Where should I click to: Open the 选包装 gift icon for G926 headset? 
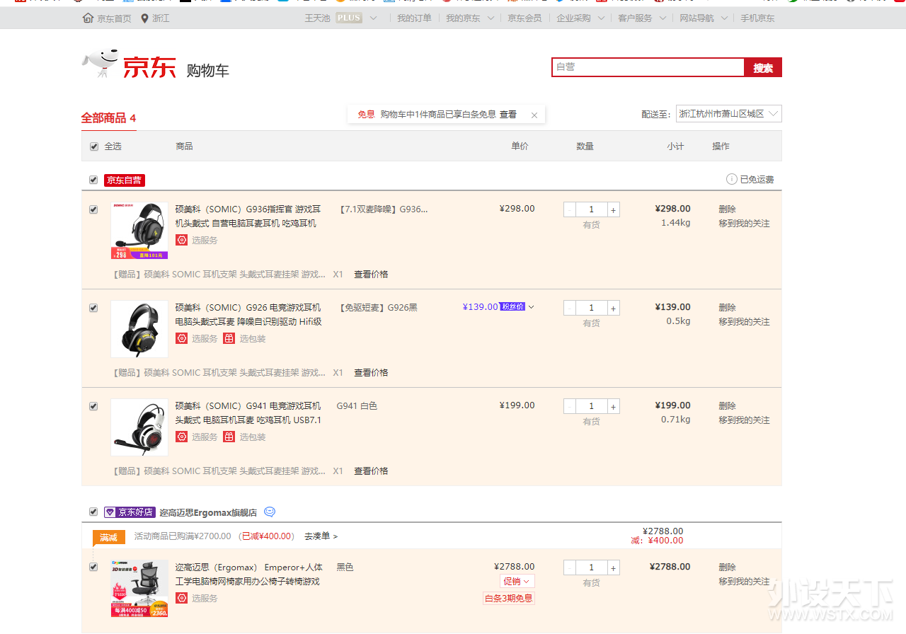pos(229,338)
